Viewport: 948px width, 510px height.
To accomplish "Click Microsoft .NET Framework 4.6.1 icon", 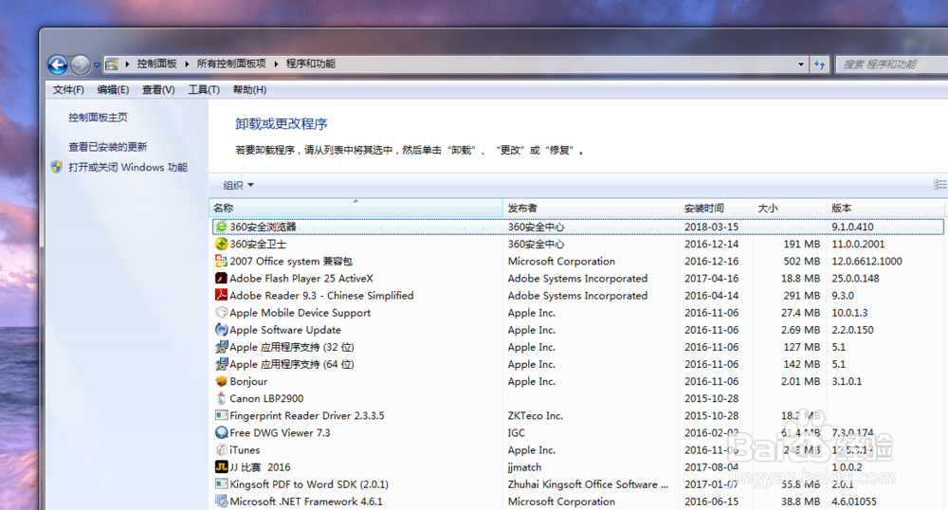I will [x=221, y=501].
